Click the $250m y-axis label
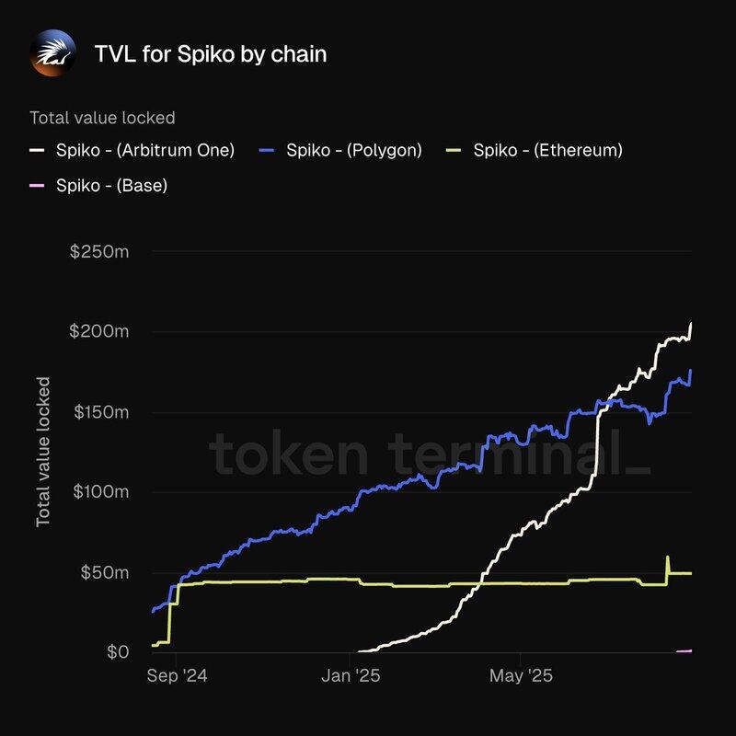 tap(99, 251)
